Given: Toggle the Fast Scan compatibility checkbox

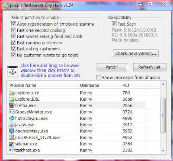Looking at the screenshot, I should pyautogui.click(x=114, y=24).
